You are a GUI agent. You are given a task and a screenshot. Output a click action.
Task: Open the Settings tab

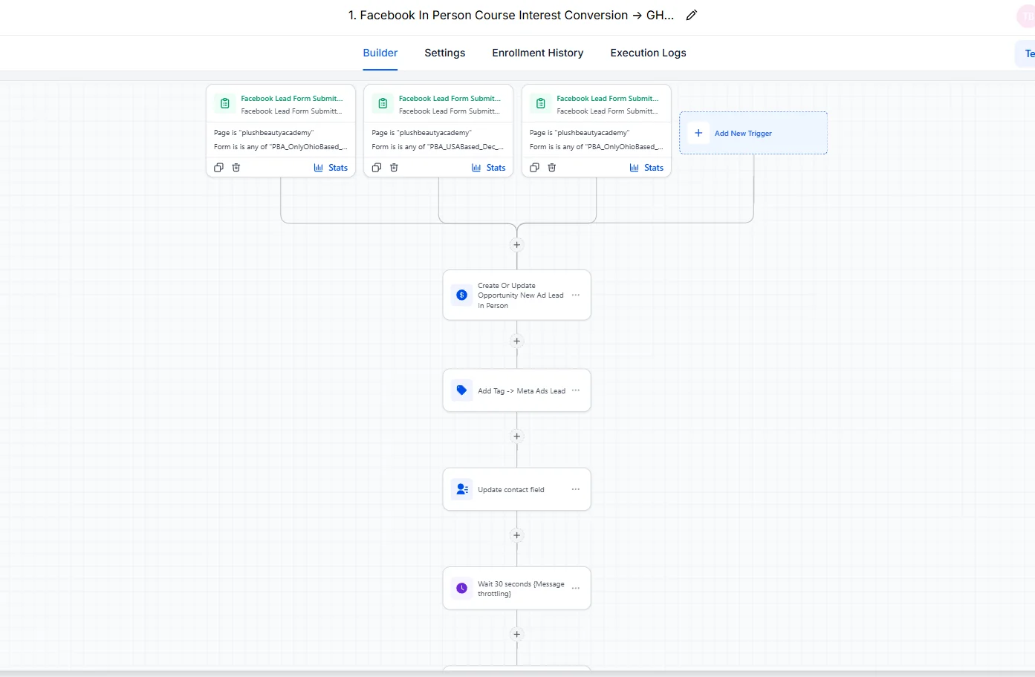445,53
